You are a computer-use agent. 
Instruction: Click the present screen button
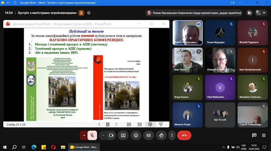123,135
